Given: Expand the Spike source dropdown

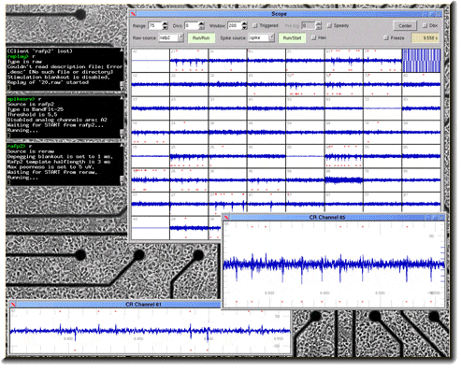Looking at the screenshot, I should (x=271, y=37).
